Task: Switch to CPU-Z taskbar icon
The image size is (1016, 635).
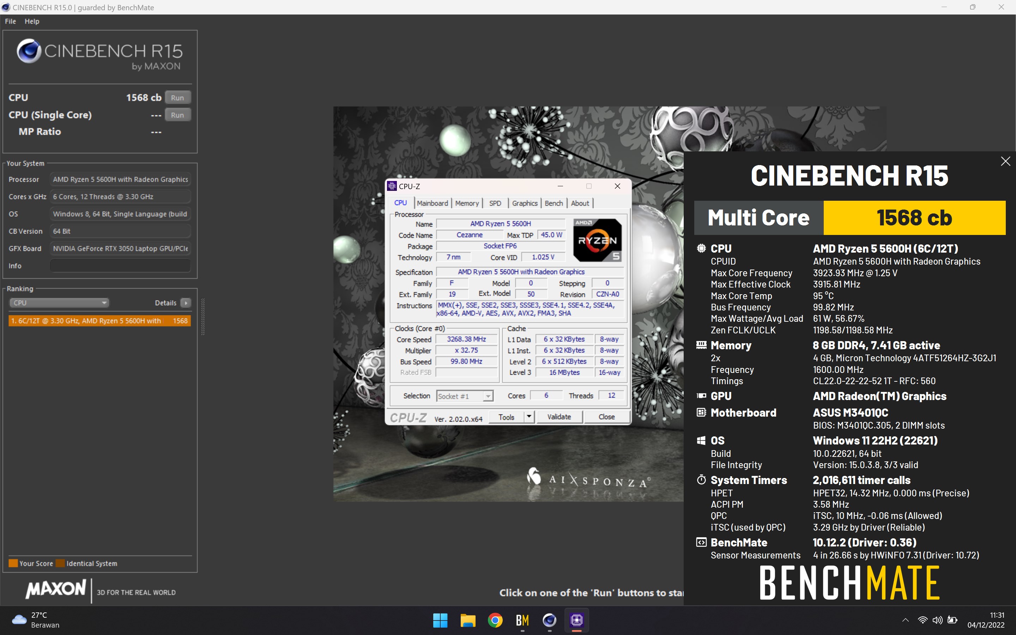Action: point(576,620)
